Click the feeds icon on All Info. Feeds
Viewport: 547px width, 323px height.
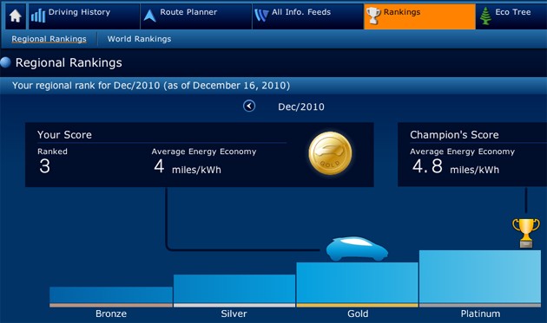pyautogui.click(x=261, y=16)
